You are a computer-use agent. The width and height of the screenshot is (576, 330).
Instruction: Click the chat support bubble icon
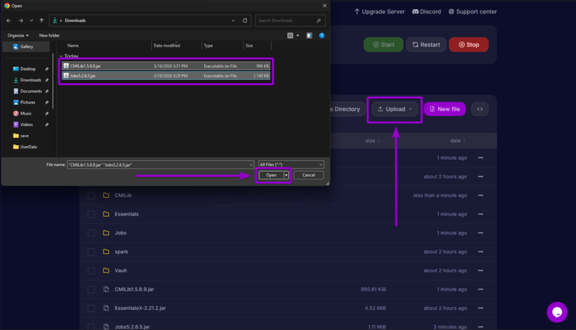(x=556, y=312)
